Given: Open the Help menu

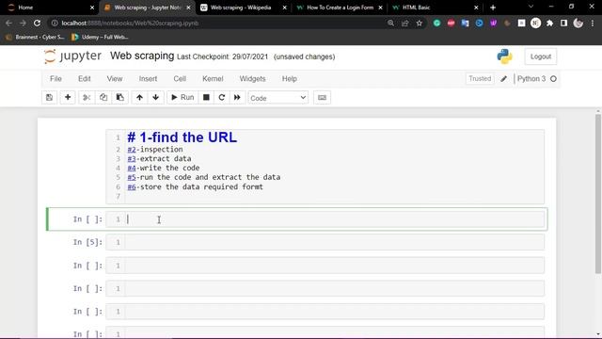Looking at the screenshot, I should coord(290,79).
